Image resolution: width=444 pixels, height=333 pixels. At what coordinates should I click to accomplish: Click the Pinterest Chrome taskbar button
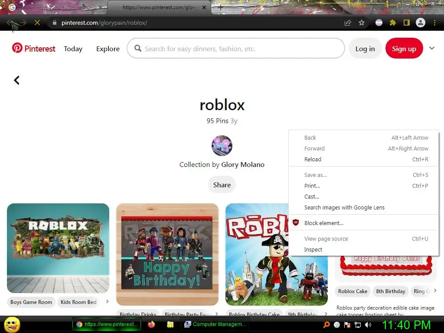coord(107,324)
